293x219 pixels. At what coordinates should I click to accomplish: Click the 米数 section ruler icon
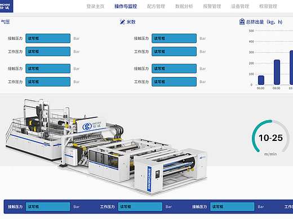[x=122, y=22]
